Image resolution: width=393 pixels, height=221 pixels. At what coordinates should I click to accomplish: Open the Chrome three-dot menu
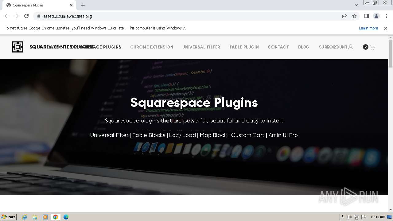tap(386, 16)
